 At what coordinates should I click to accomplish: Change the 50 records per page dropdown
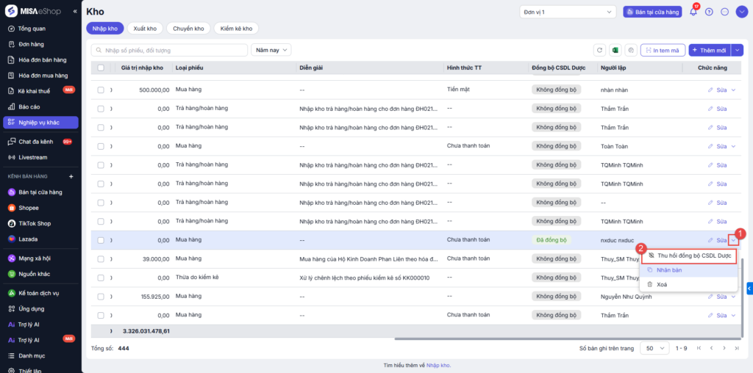point(654,348)
